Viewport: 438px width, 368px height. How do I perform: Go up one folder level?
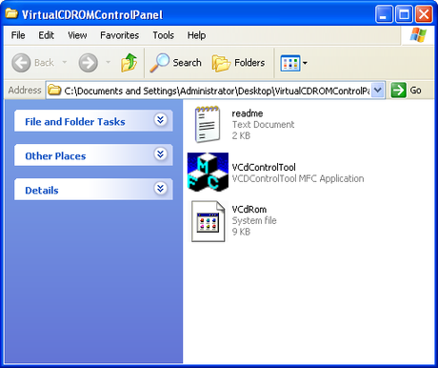pyautogui.click(x=129, y=63)
